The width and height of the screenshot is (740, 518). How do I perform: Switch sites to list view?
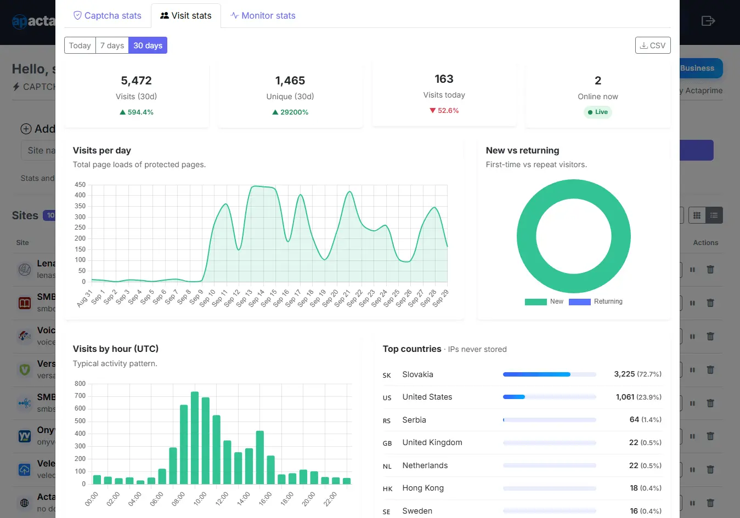[x=714, y=215]
